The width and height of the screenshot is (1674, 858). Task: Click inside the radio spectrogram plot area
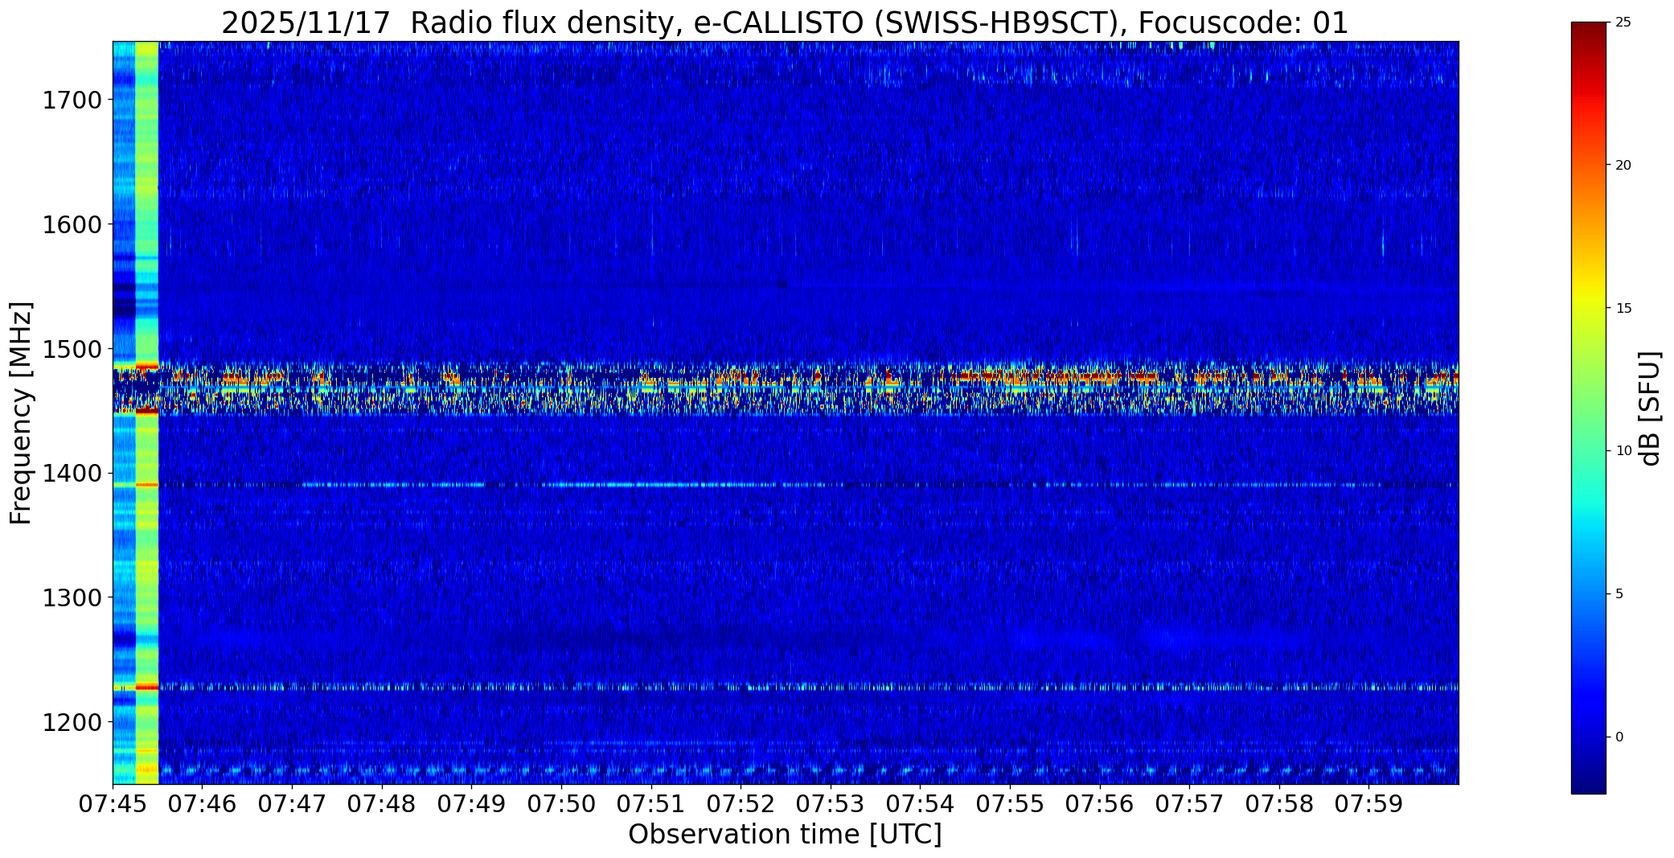pos(786,413)
